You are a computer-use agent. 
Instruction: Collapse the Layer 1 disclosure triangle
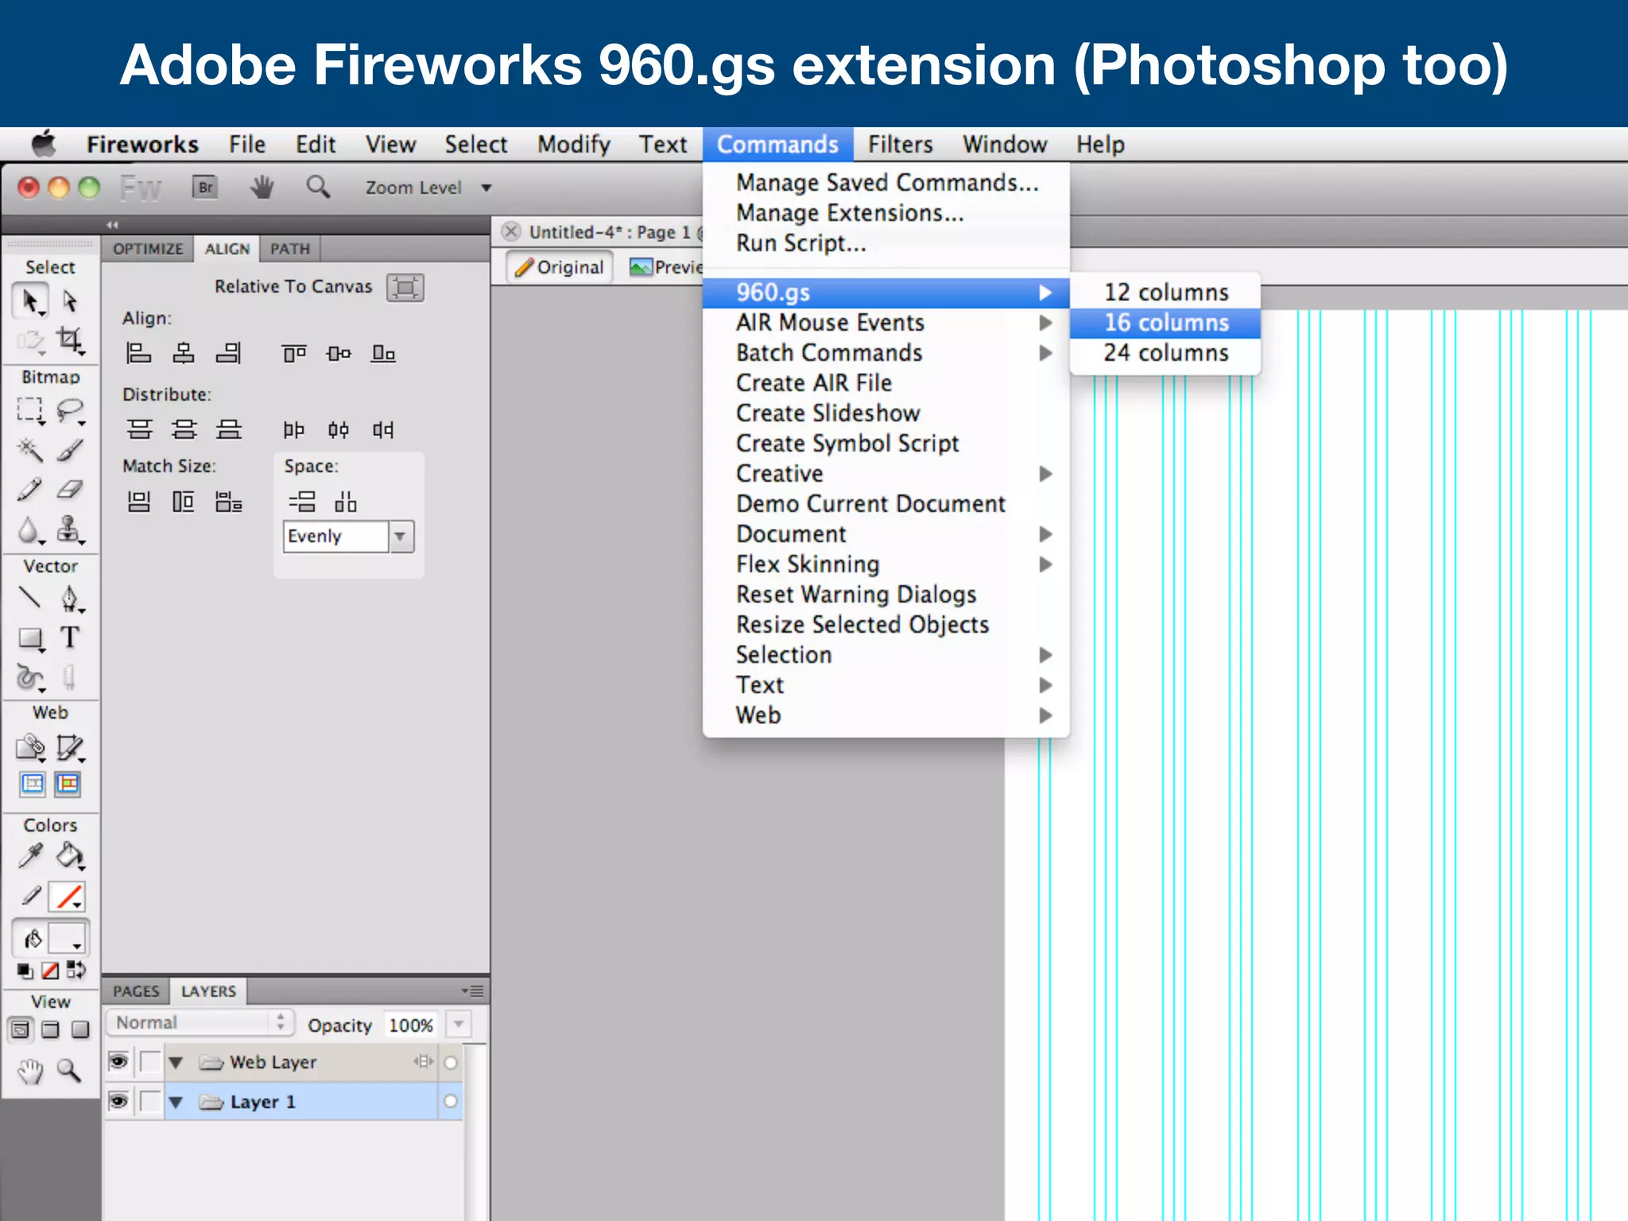coord(176,1102)
